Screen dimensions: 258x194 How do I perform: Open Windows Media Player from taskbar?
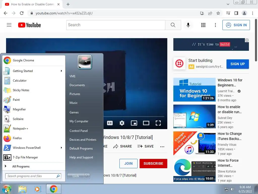38,189
